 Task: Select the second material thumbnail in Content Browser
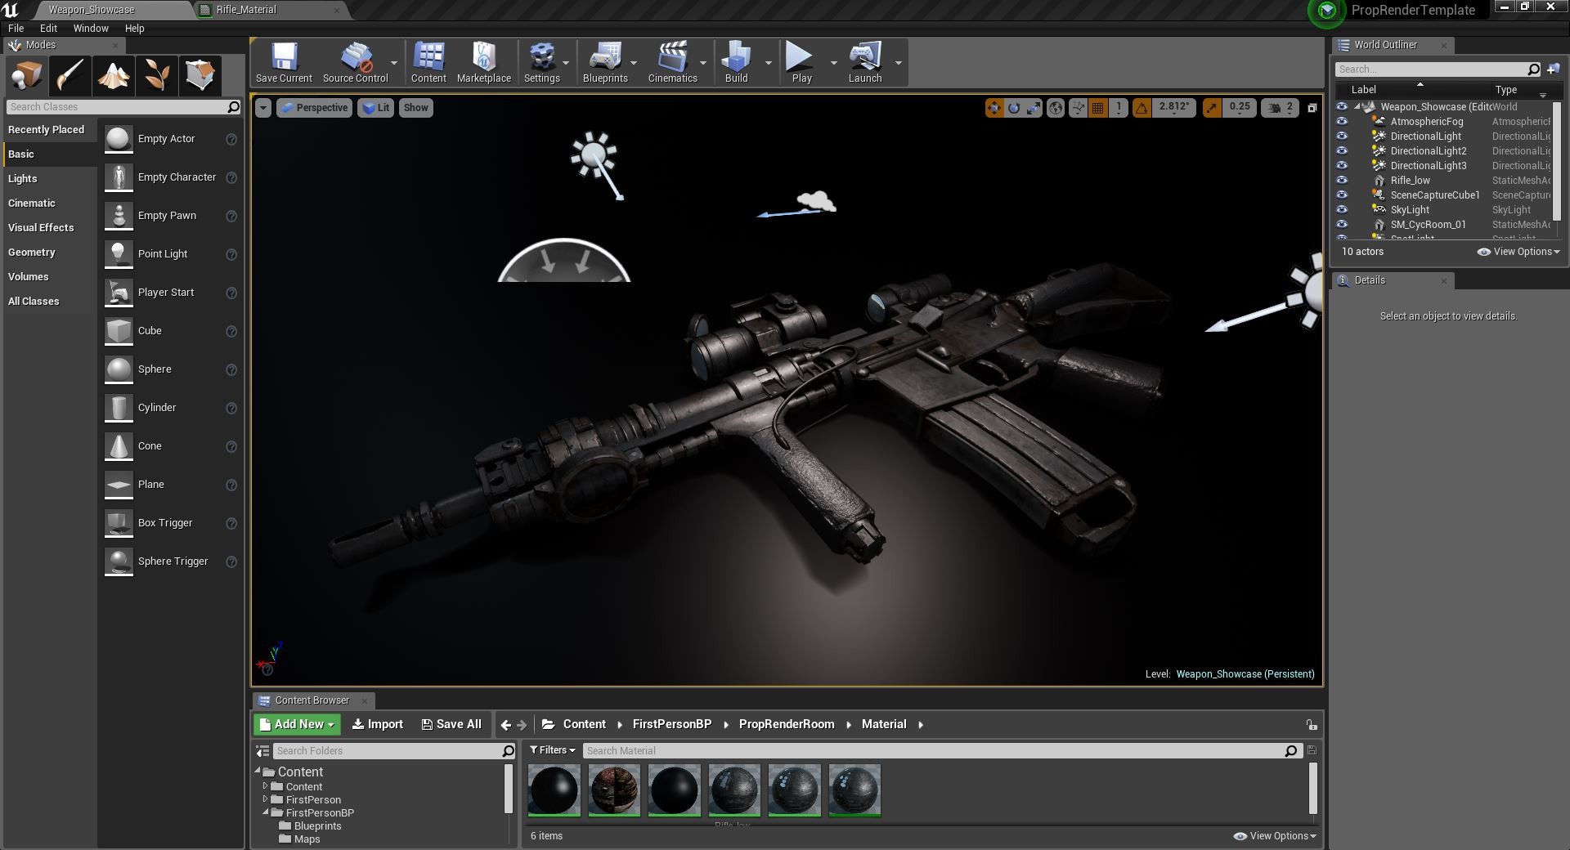(x=614, y=790)
